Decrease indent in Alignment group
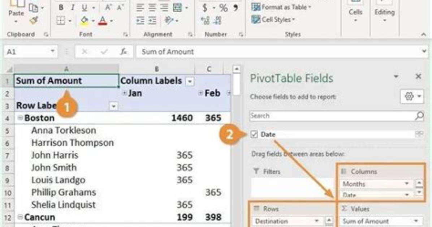432x227 pixels. coord(140,20)
